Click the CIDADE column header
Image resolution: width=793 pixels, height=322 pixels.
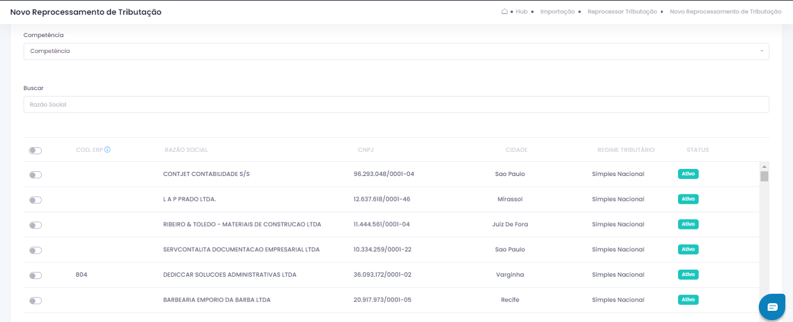[x=516, y=150]
